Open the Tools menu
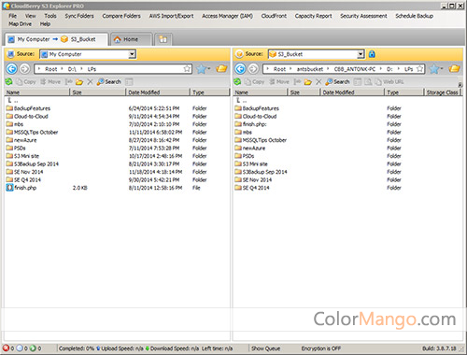 point(50,16)
